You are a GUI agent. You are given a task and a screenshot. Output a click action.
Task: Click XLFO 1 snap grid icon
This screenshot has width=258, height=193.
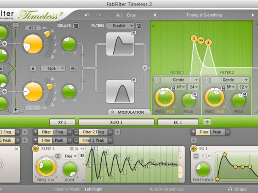click(x=58, y=156)
